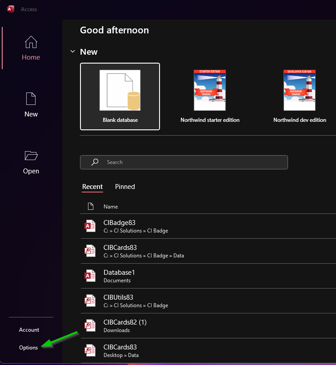Image resolution: width=336 pixels, height=365 pixels.
Task: Click the CIBCards82 (1) file icon
Action: tap(90, 326)
